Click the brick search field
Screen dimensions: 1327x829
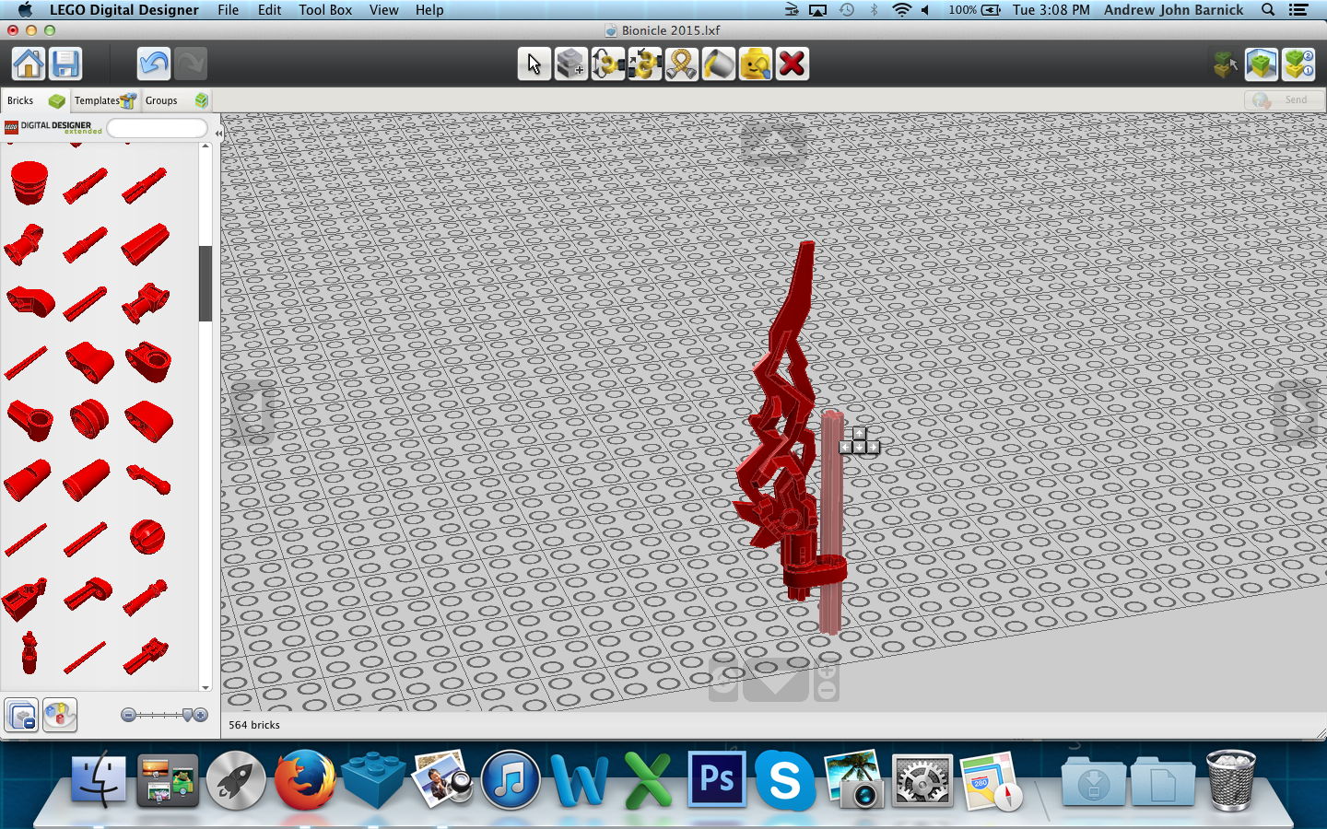pyautogui.click(x=157, y=128)
